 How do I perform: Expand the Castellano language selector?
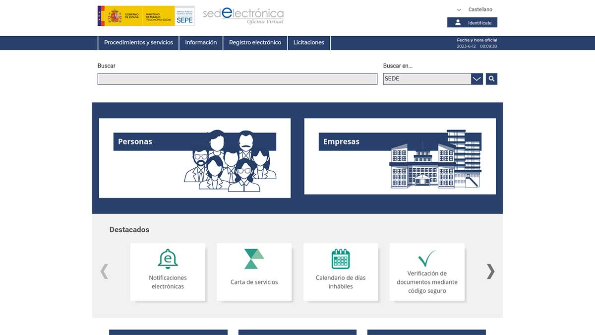click(475, 9)
